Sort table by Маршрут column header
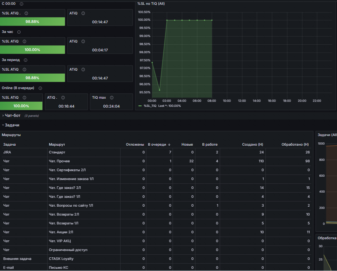This screenshot has width=337, height=271. [57, 145]
